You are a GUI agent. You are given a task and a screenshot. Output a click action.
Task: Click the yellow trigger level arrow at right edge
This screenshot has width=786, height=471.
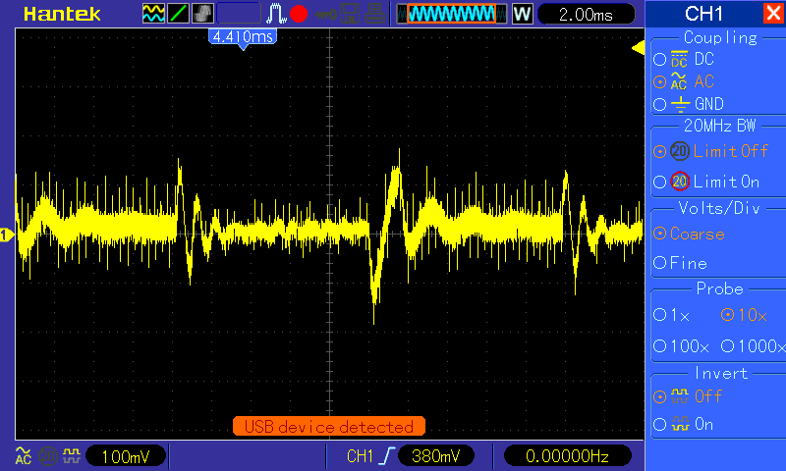tap(638, 48)
